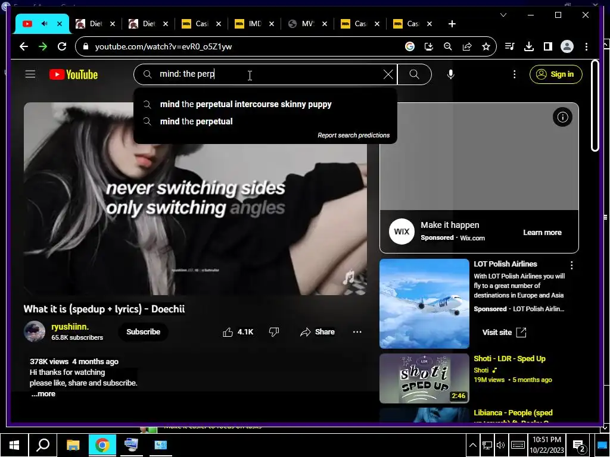Open zoom magnifier in address bar
The width and height of the screenshot is (610, 457).
[448, 46]
